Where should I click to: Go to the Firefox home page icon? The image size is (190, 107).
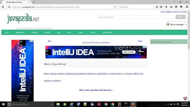tap(171, 7)
